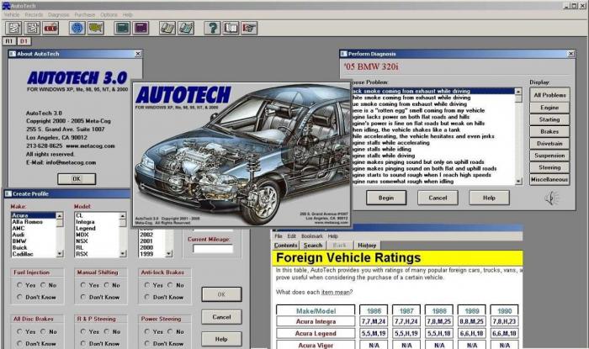Viewport: 589px width, 349px height.
Task: Select No for Power Steering
Action: coord(171,331)
